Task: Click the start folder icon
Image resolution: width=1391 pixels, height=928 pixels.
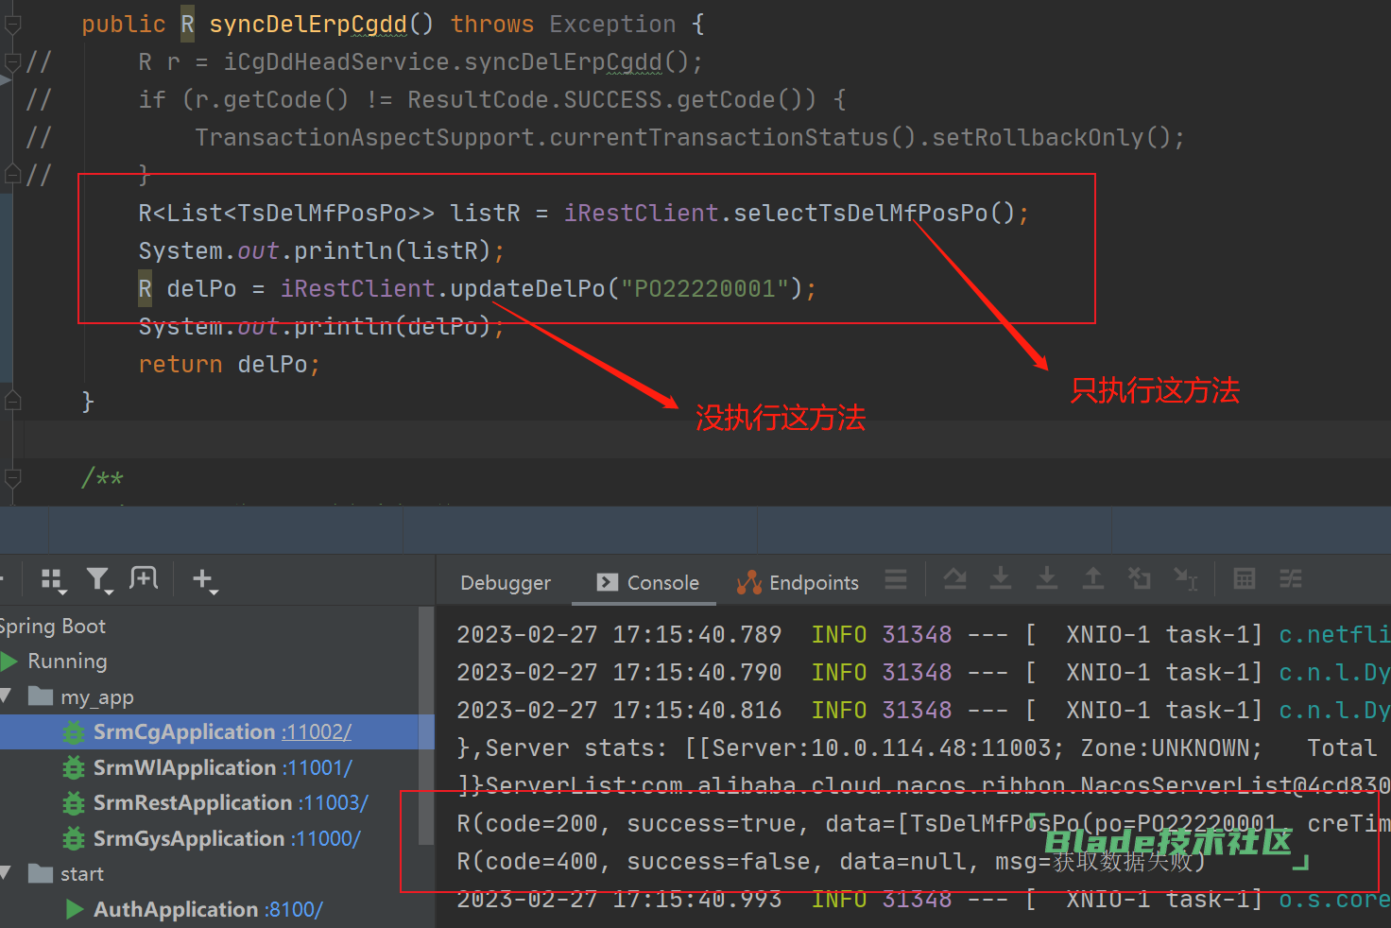Action: (x=41, y=873)
